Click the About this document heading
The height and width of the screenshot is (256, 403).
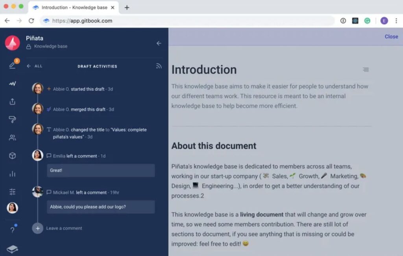pyautogui.click(x=214, y=146)
